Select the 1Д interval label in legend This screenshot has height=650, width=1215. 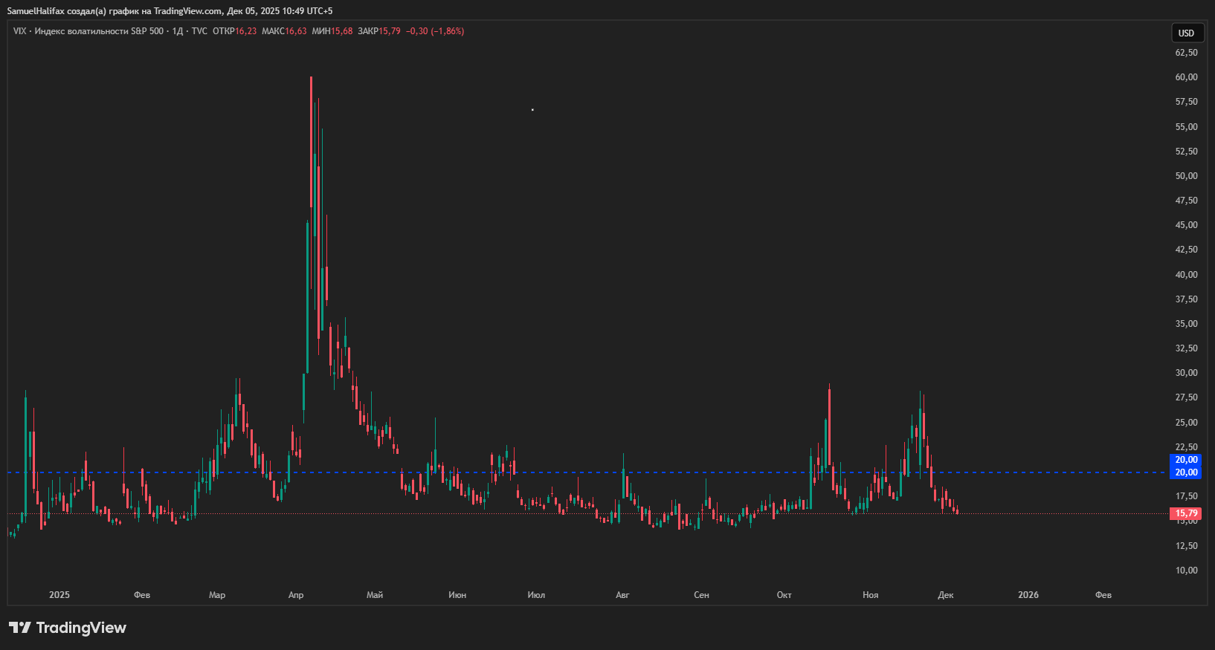(178, 31)
